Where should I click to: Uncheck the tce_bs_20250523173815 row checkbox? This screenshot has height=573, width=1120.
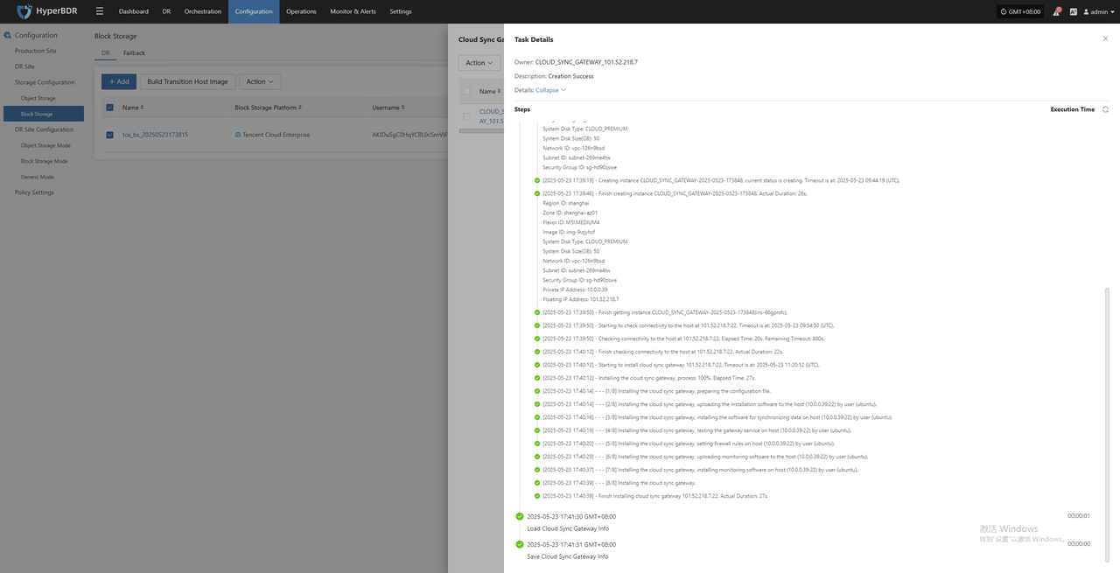(109, 135)
